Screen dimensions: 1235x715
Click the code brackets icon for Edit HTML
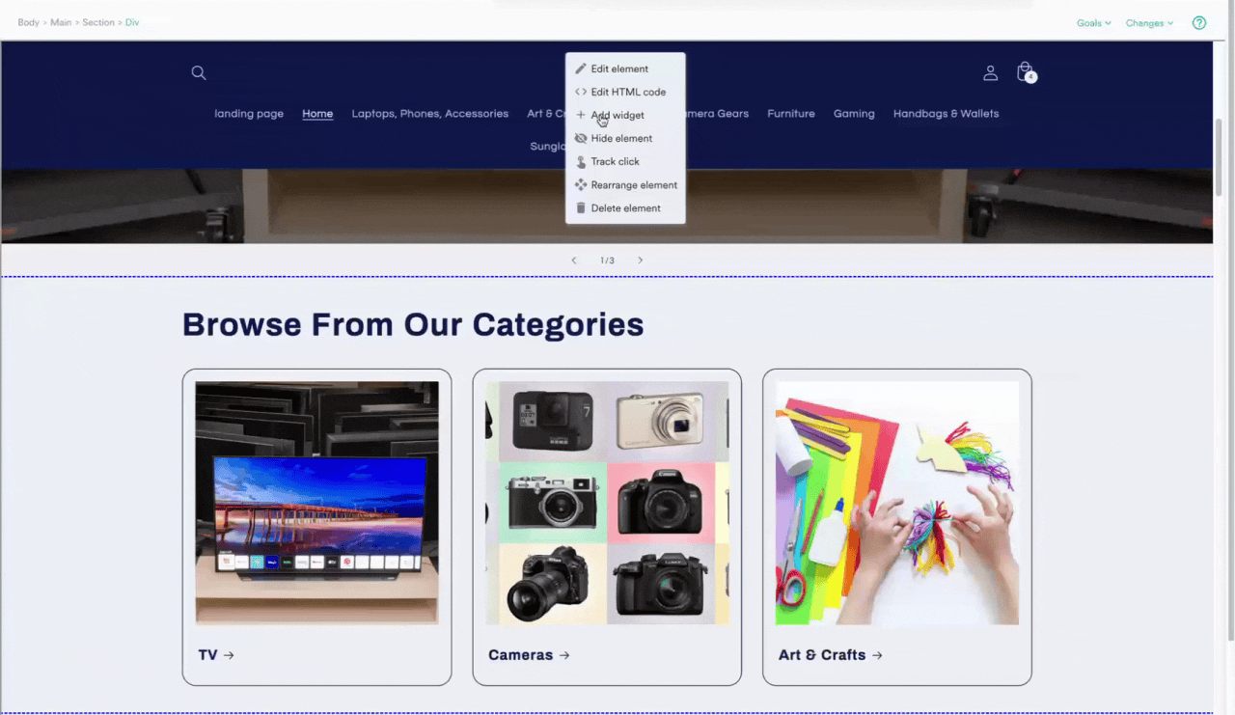click(x=580, y=92)
